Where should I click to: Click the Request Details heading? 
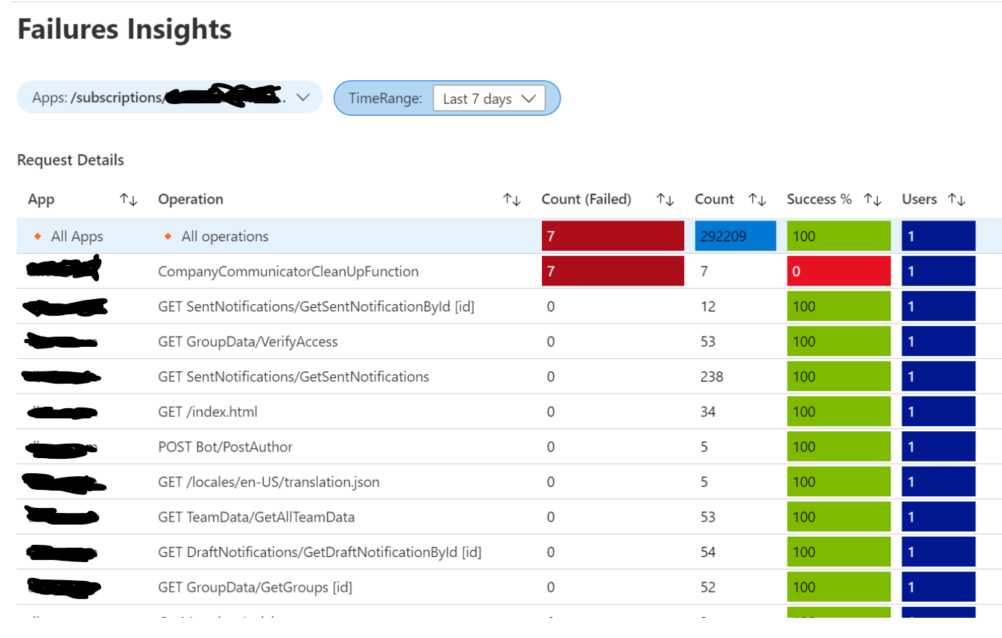point(70,160)
